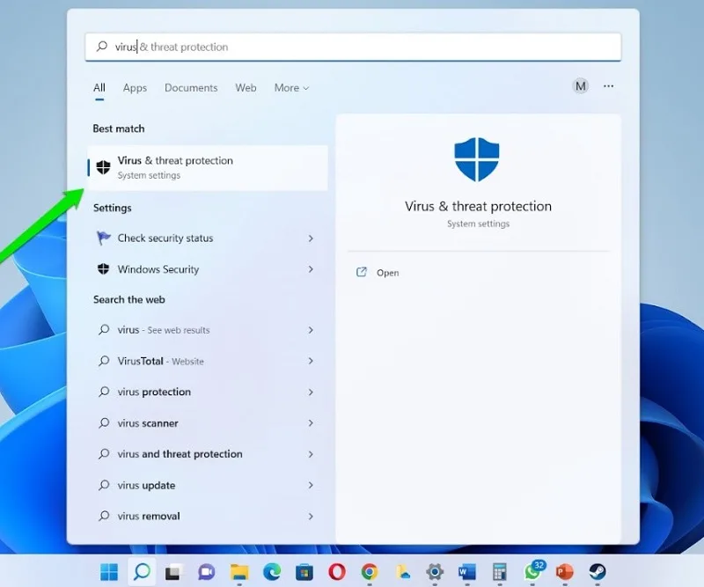Select the Windows Security settings result

point(208,269)
